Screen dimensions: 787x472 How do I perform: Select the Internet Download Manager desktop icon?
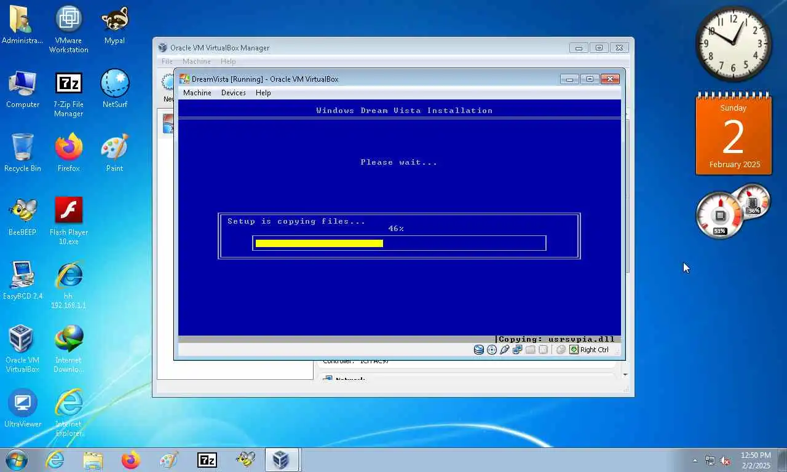tap(68, 350)
